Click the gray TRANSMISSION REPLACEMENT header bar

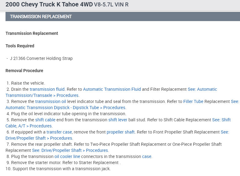point(122,16)
